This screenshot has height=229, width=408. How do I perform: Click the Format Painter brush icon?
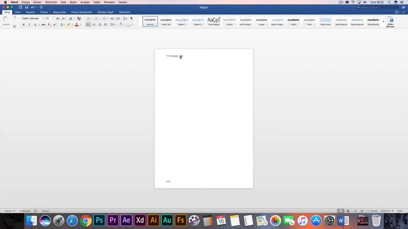[x=15, y=25]
